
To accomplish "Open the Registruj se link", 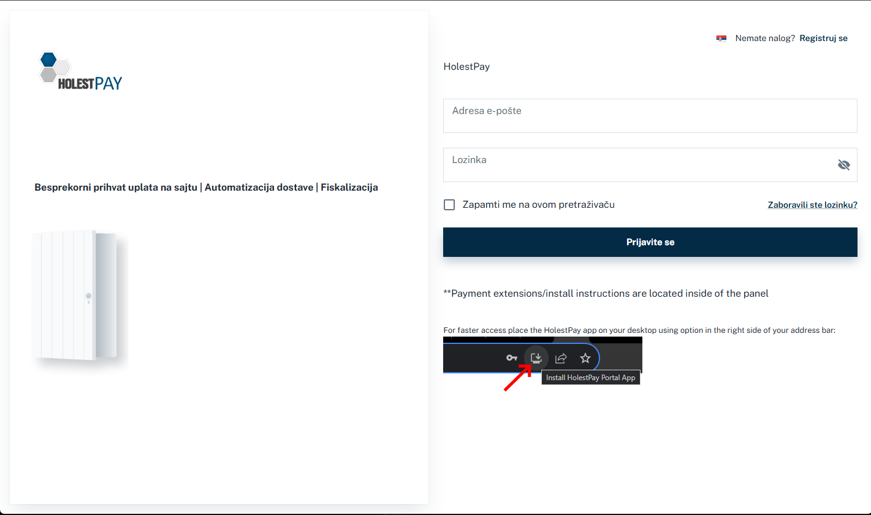I will (823, 38).
